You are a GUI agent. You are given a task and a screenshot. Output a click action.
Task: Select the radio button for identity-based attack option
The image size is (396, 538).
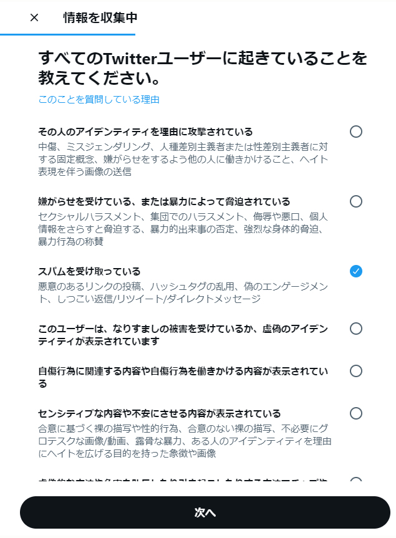(356, 132)
